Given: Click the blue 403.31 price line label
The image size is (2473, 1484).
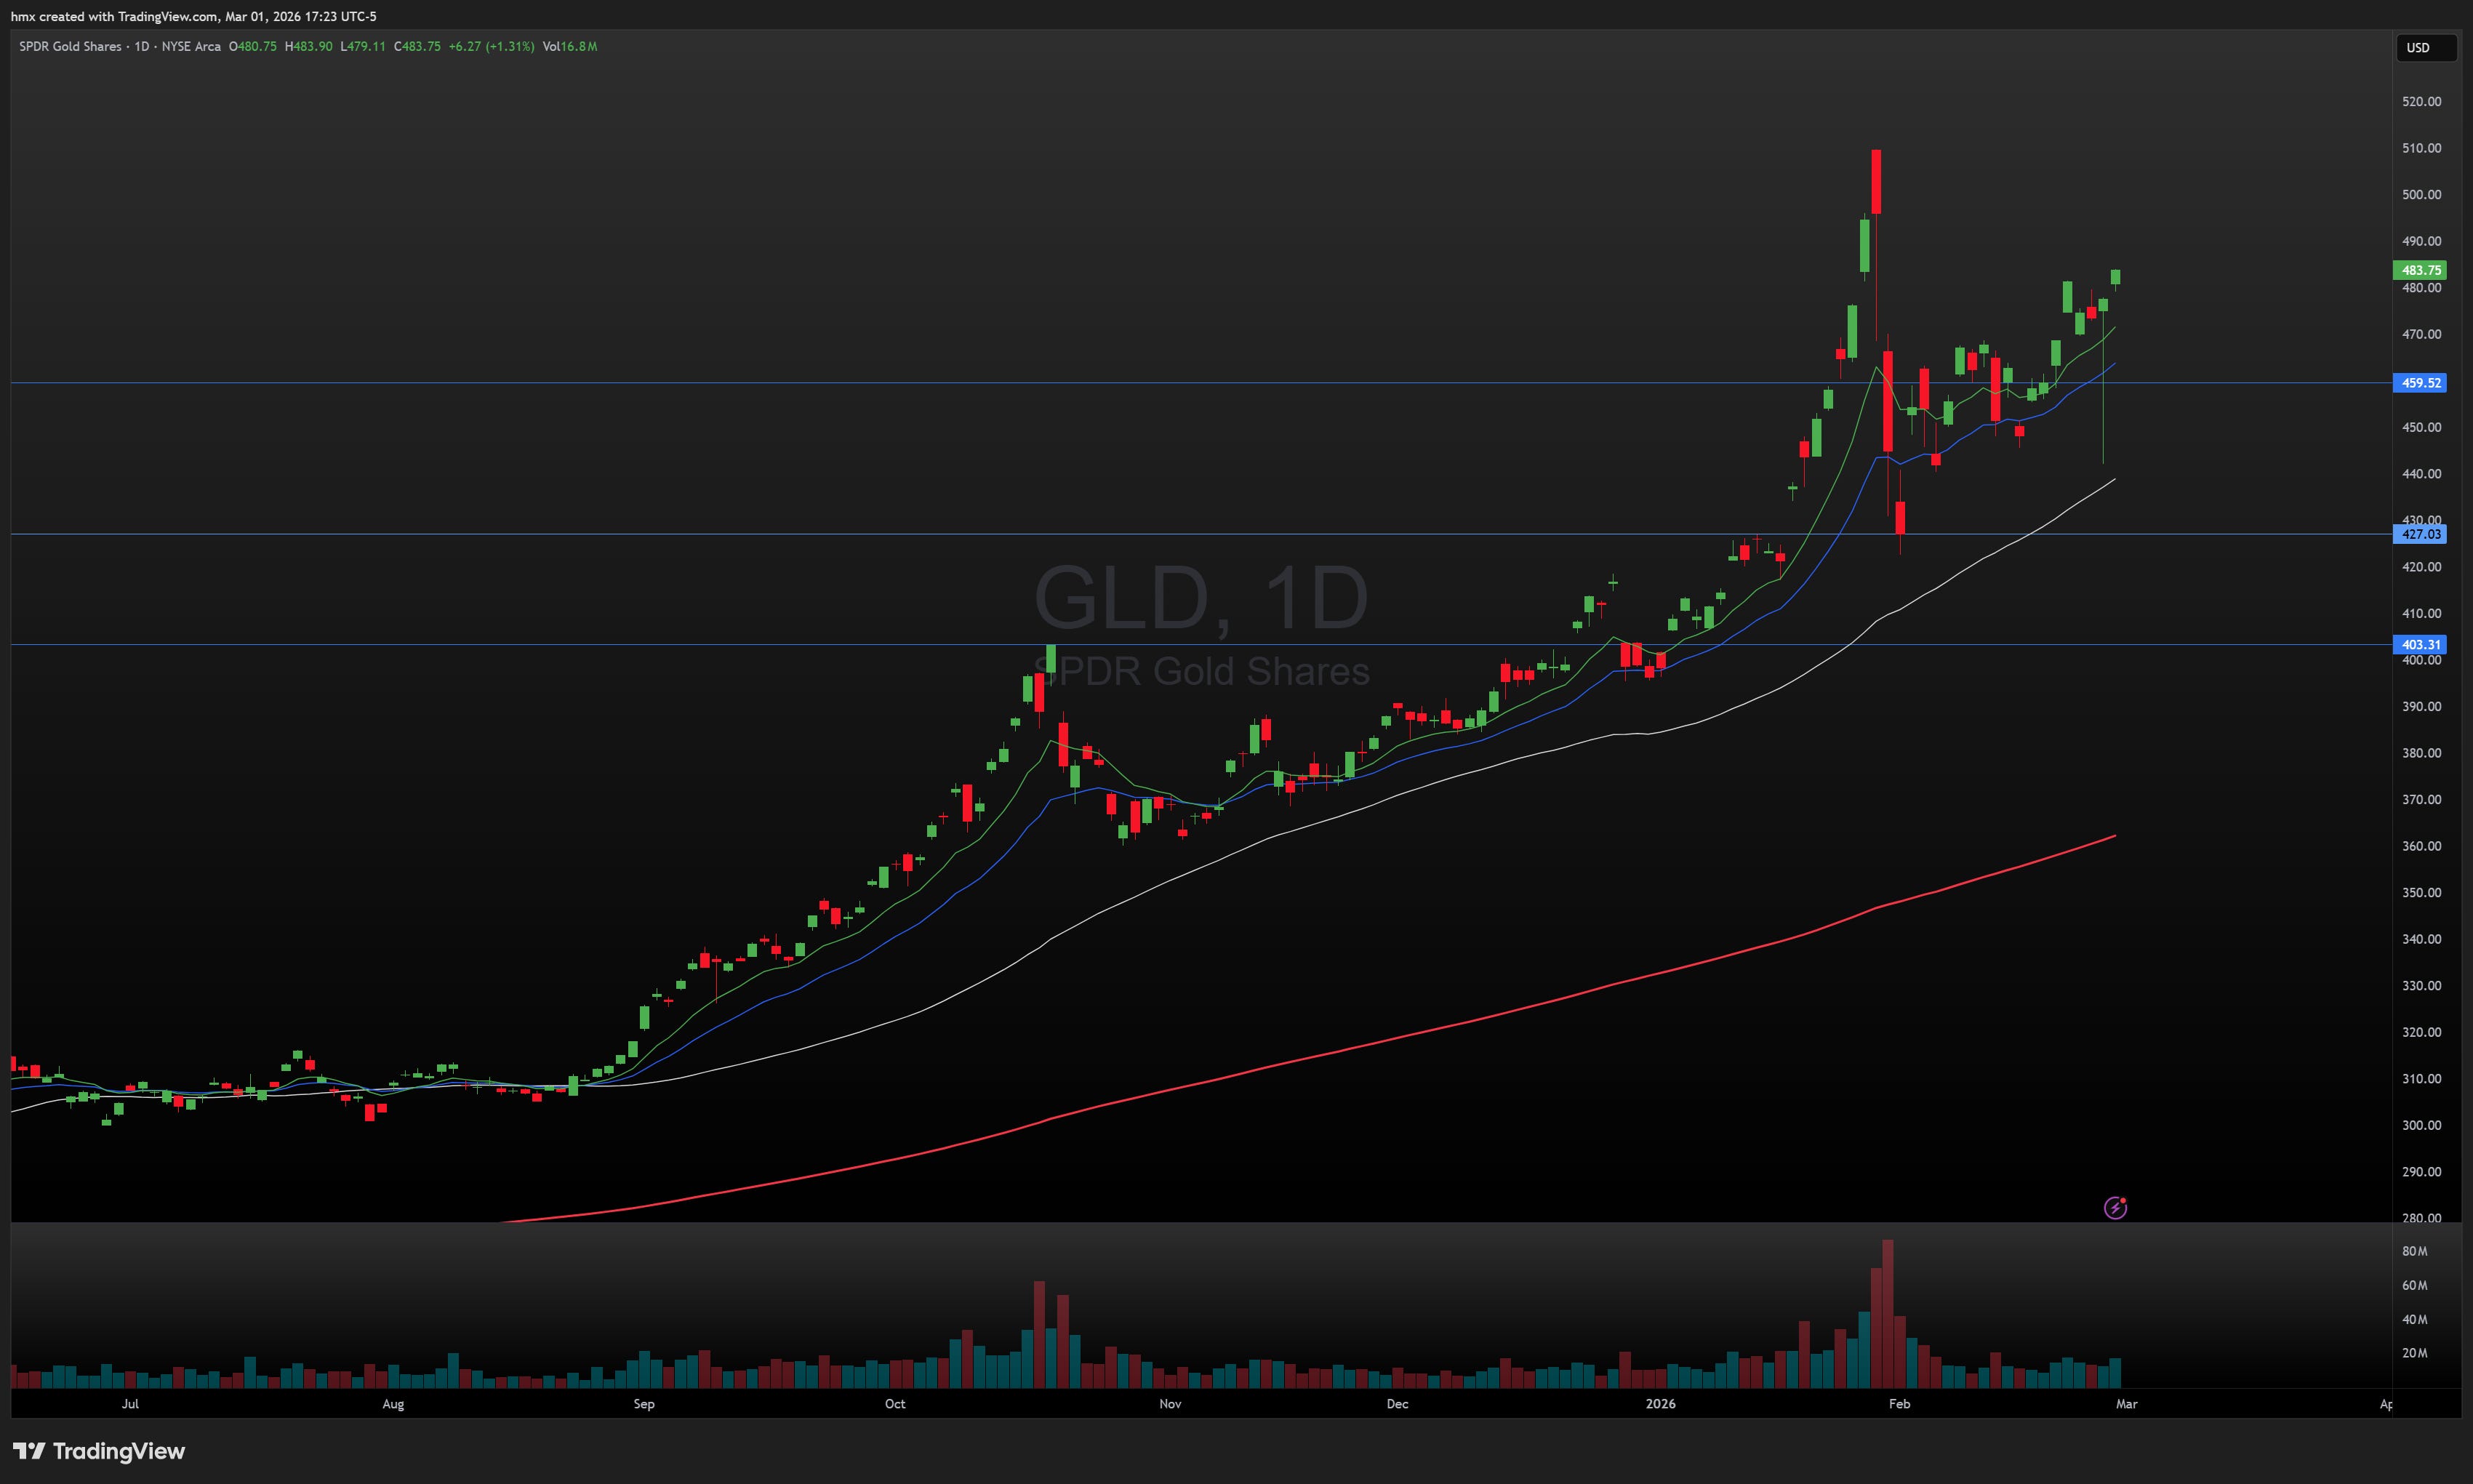Looking at the screenshot, I should [x=2420, y=645].
